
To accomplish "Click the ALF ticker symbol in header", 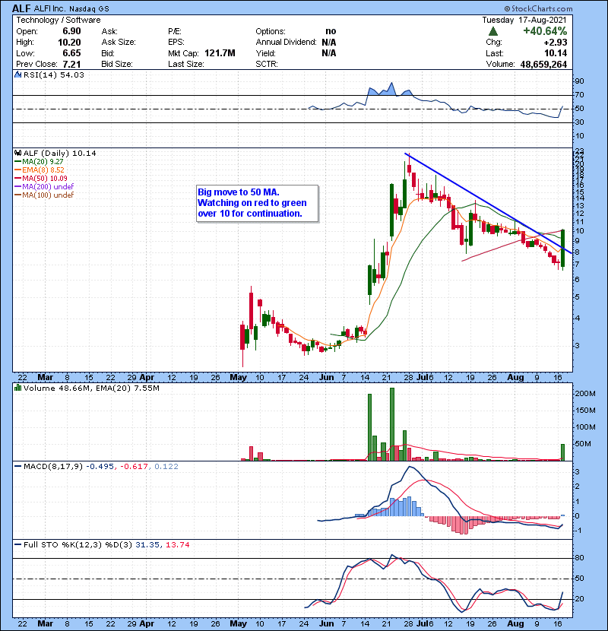I will pos(21,8).
